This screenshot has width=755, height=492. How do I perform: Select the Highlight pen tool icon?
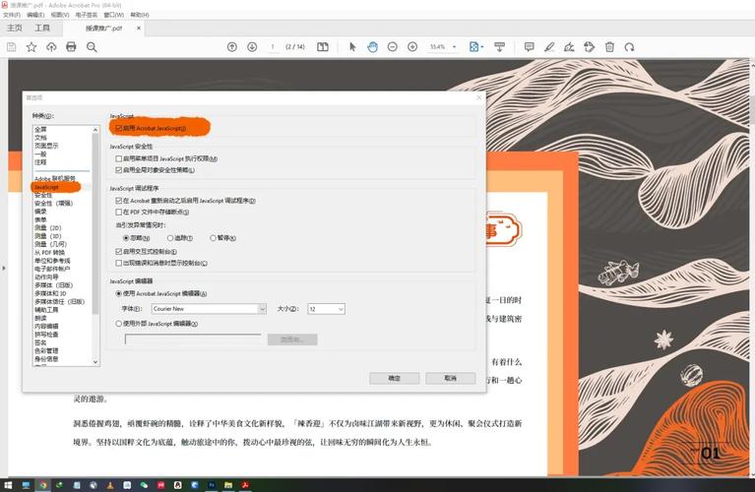tap(549, 46)
